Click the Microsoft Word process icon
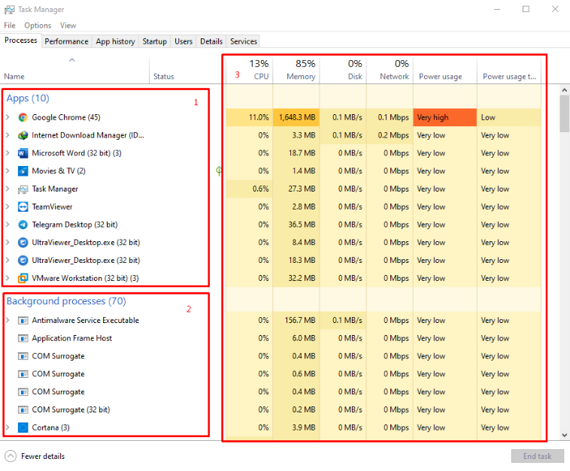570x471 pixels. (23, 153)
